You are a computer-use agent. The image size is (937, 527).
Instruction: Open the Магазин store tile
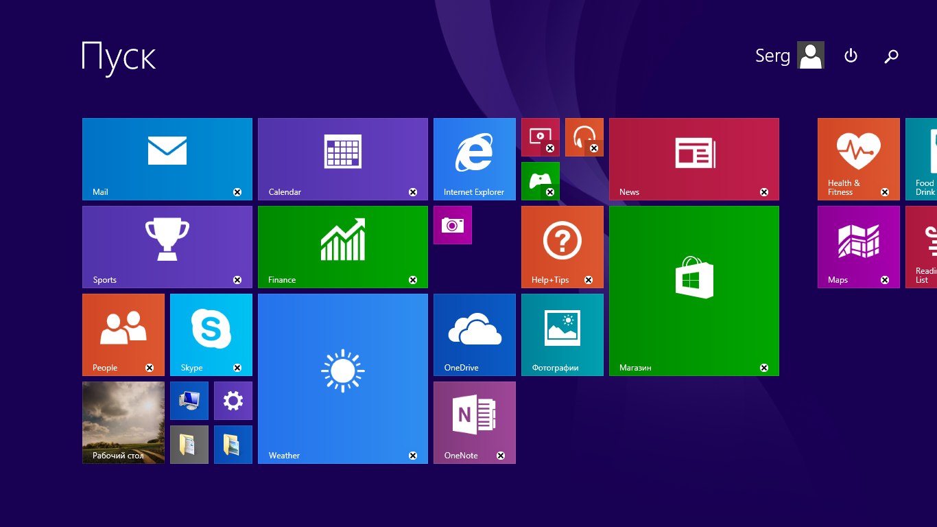coord(694,291)
